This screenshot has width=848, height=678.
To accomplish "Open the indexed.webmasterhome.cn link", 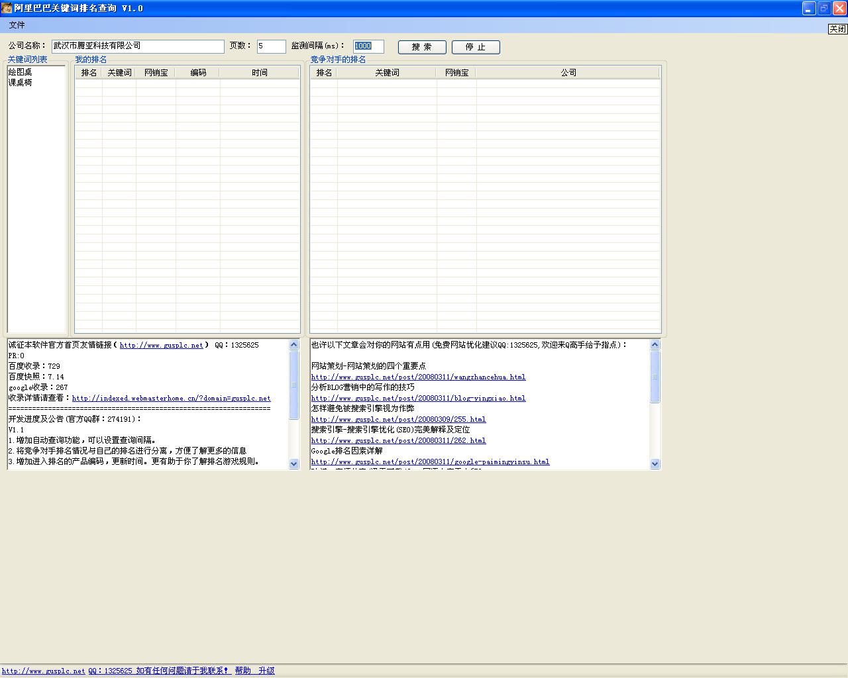I will click(172, 399).
